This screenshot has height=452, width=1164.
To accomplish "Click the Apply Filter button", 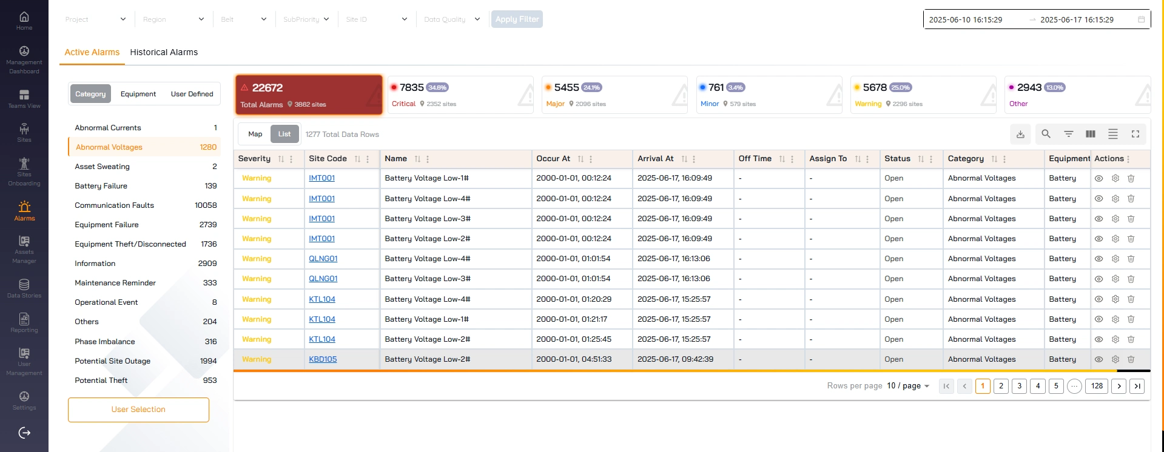I will (x=517, y=19).
